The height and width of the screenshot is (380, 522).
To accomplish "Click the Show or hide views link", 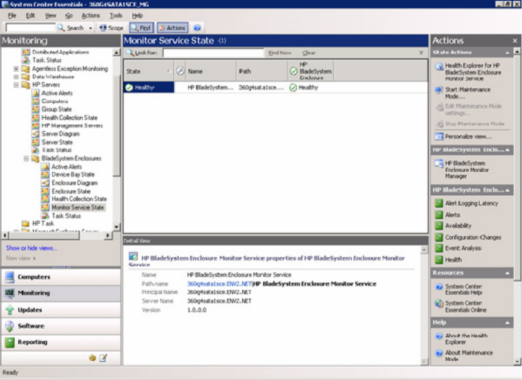I will pyautogui.click(x=31, y=248).
